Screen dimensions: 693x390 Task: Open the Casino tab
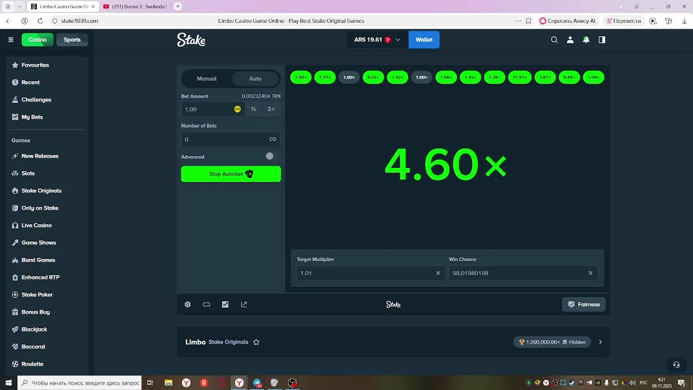[37, 40]
